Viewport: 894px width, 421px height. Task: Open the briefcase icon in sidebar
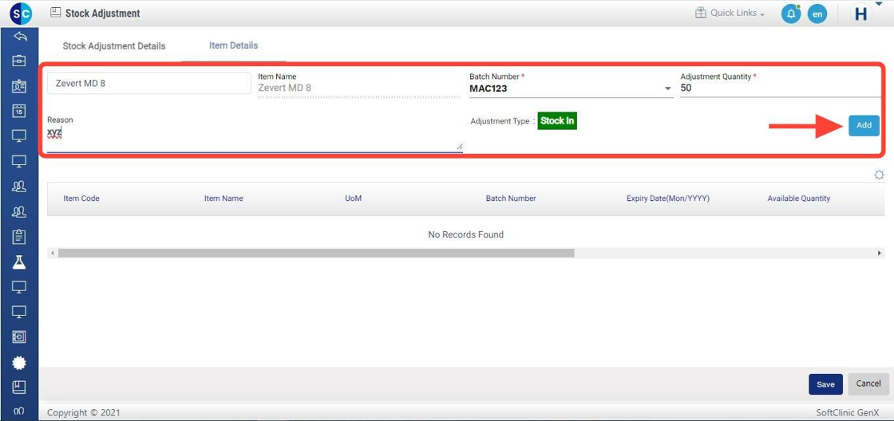coord(19,61)
